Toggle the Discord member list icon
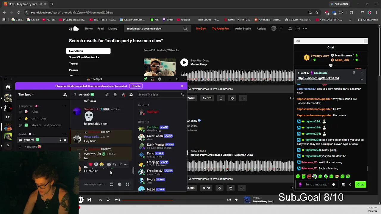The height and width of the screenshot is (214, 381). 131,95
